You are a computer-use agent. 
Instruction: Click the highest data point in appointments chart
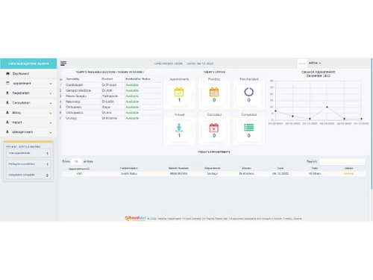(327, 107)
